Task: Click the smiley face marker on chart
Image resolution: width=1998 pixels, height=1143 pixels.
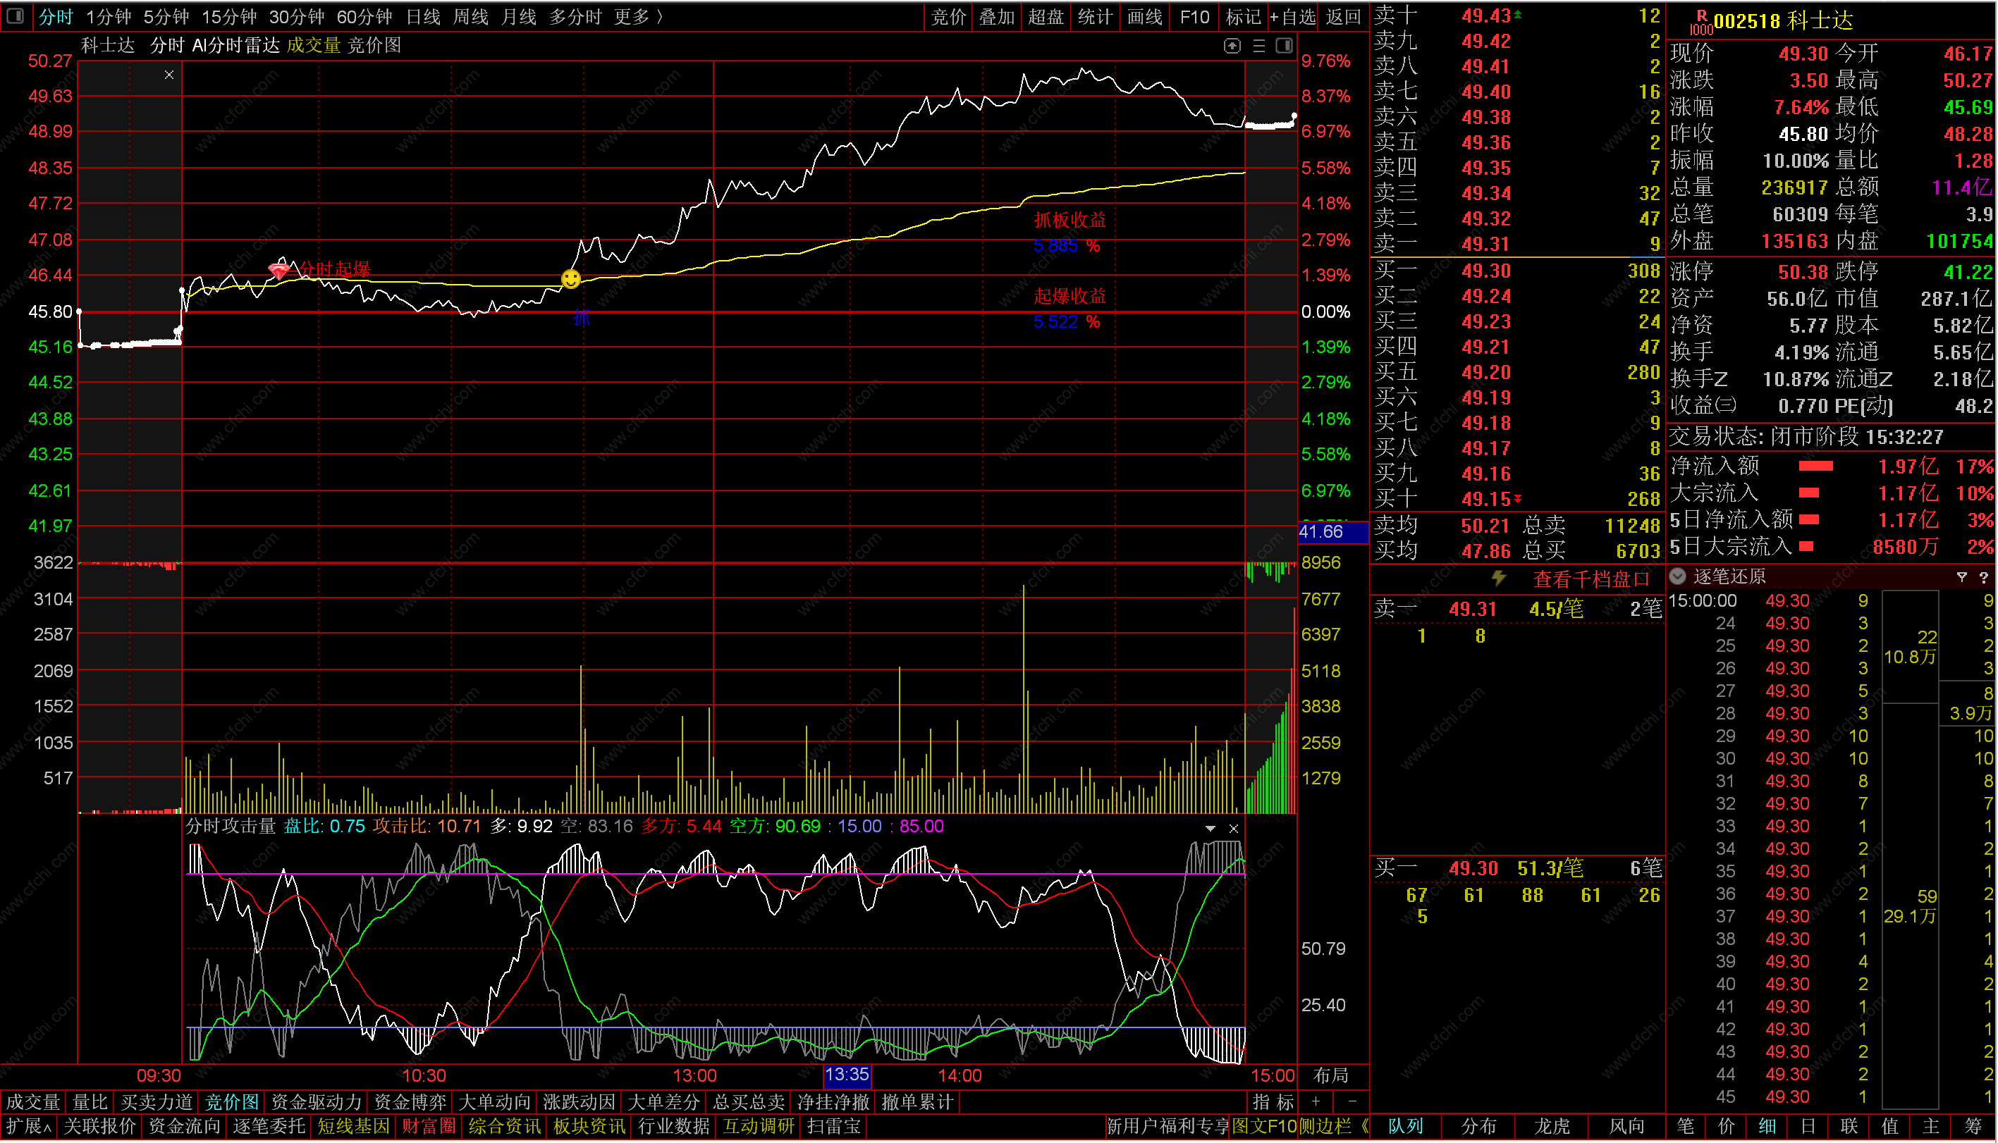Action: click(x=571, y=278)
